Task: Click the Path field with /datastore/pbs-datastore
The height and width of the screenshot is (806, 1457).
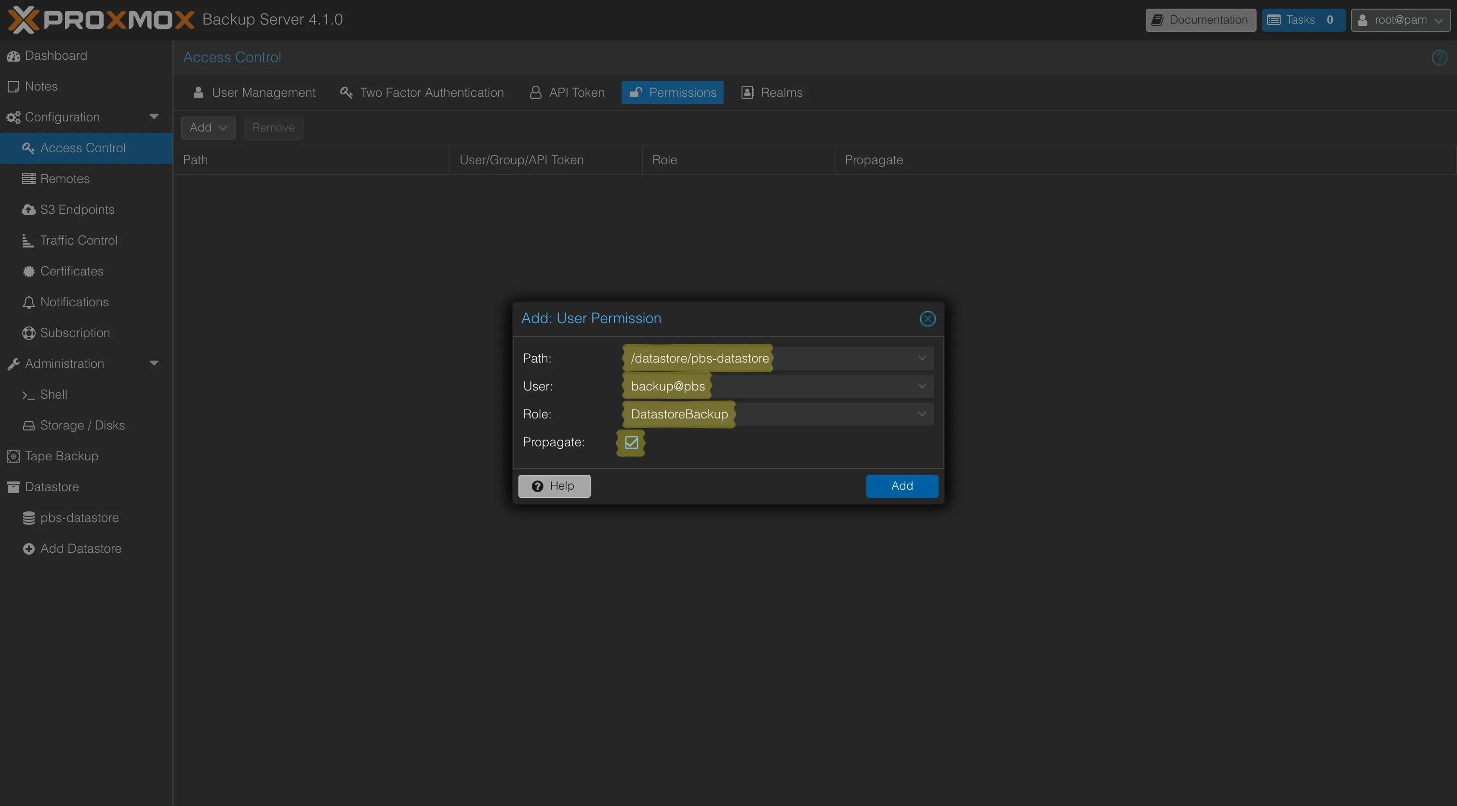Action: coord(778,358)
